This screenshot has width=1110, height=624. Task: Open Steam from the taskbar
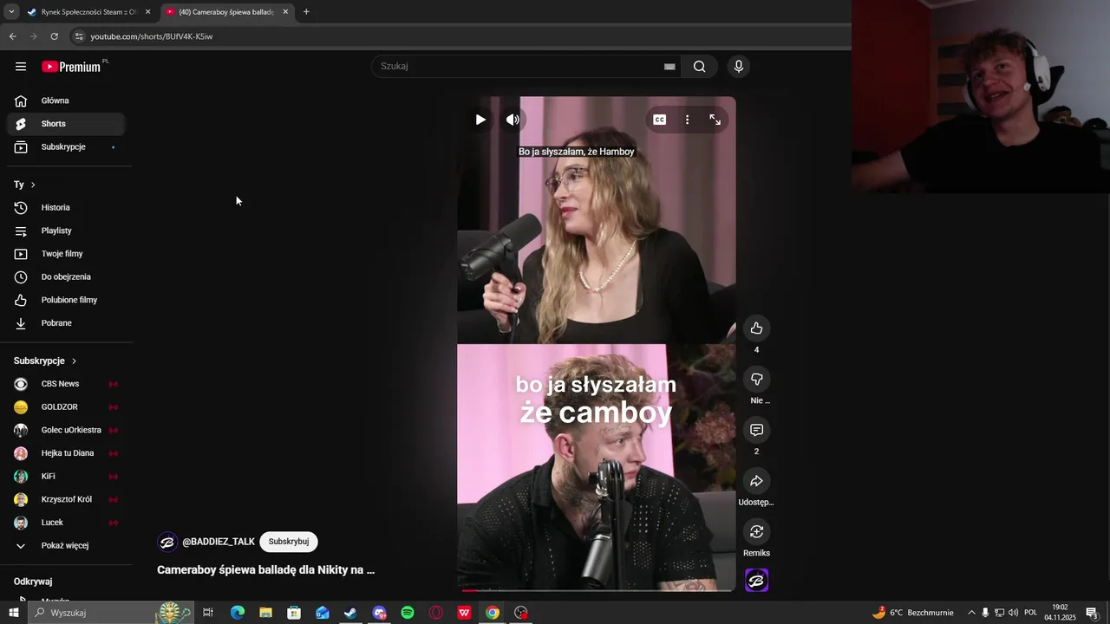350,613
